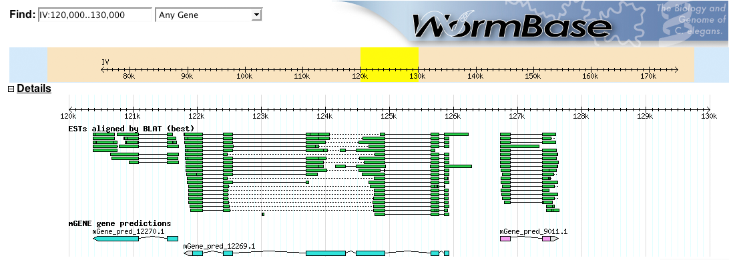The width and height of the screenshot is (729, 260).
Task: Open gene model mGene_pred_12270.1 label
Action: (128, 231)
